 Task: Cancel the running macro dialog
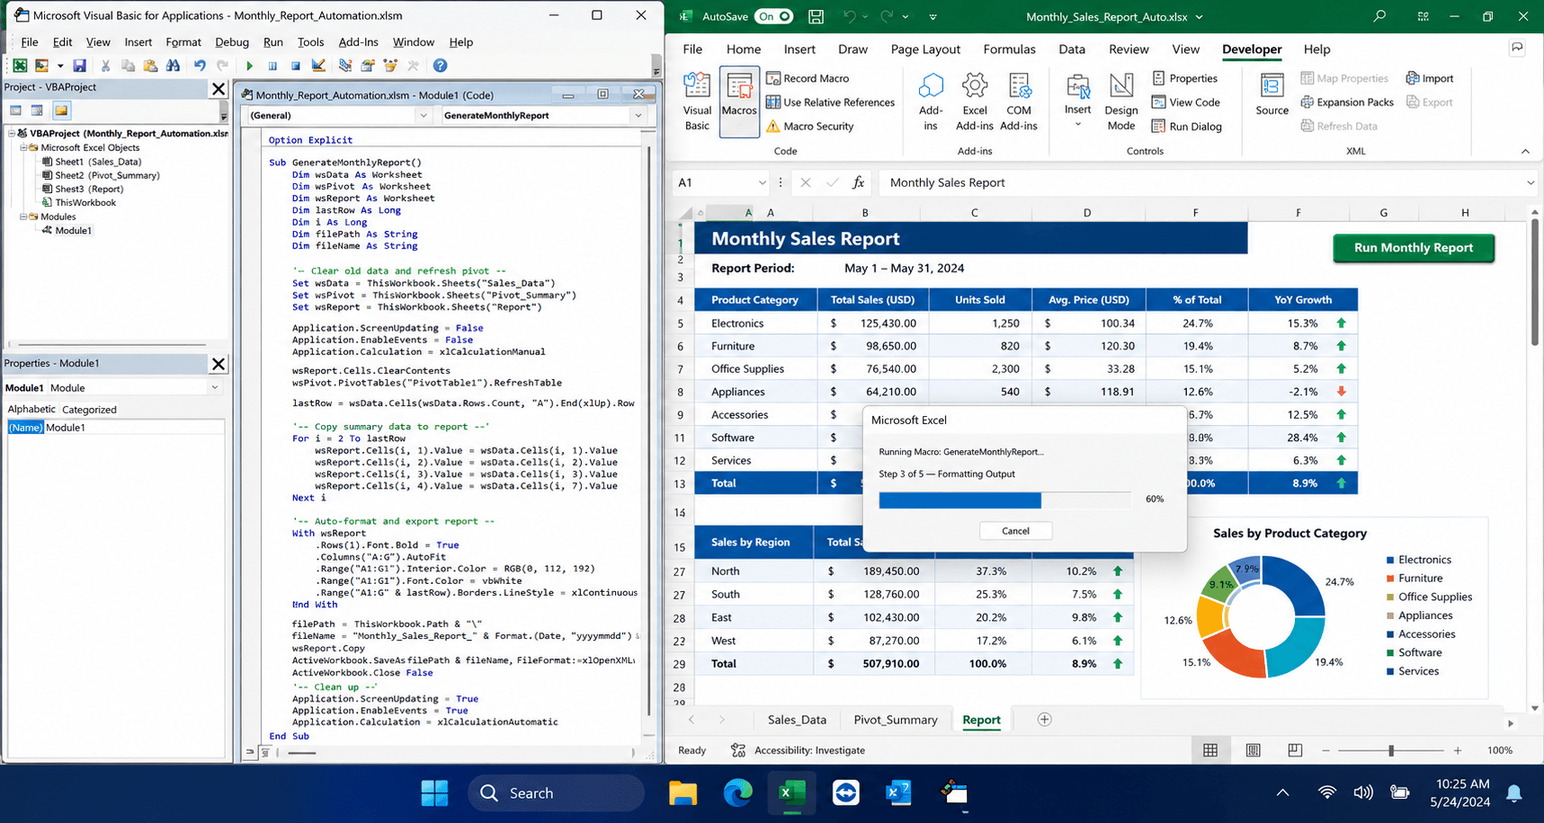point(1015,531)
